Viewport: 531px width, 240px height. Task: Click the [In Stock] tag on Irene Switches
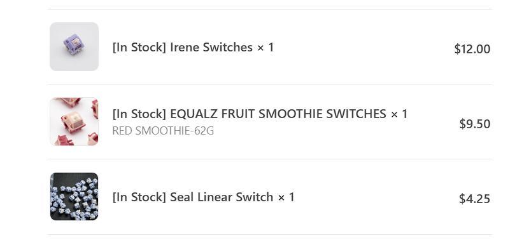pyautogui.click(x=139, y=47)
